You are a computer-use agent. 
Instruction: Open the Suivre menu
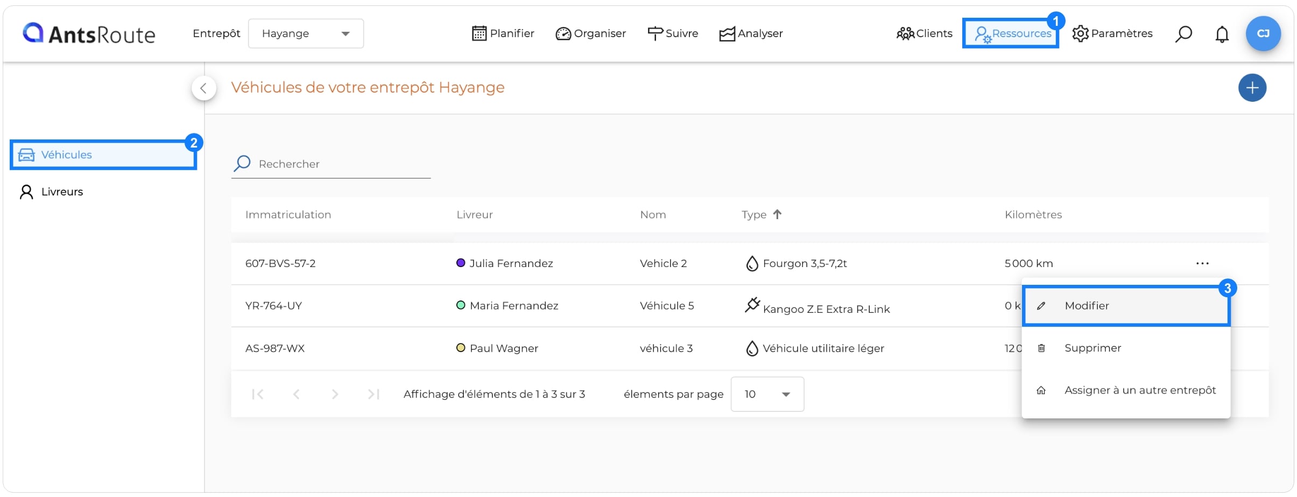coord(672,33)
